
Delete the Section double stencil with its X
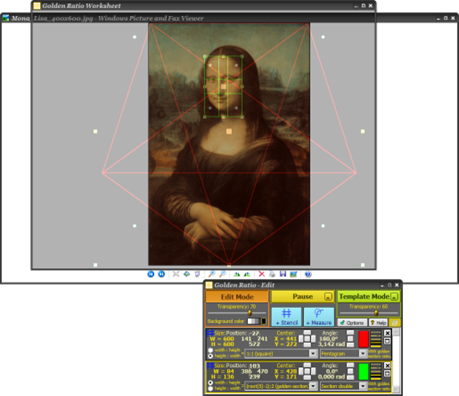[387, 366]
